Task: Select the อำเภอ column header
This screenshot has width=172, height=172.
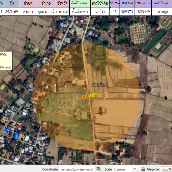Action: point(46,3)
